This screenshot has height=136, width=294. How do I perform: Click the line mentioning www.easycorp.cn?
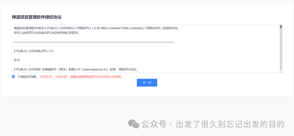(76, 69)
